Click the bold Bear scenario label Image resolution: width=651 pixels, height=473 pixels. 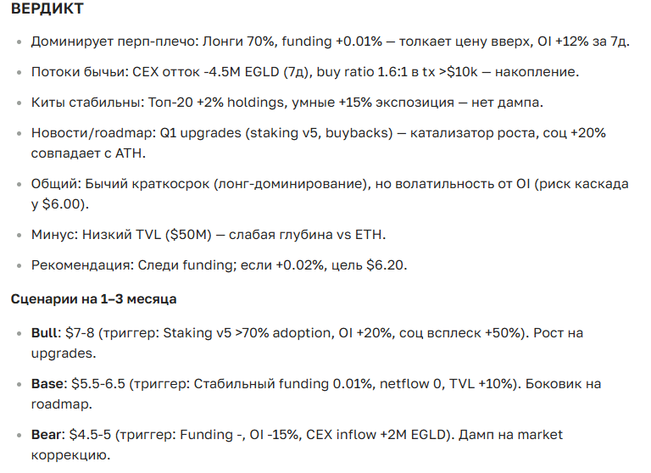[47, 435]
